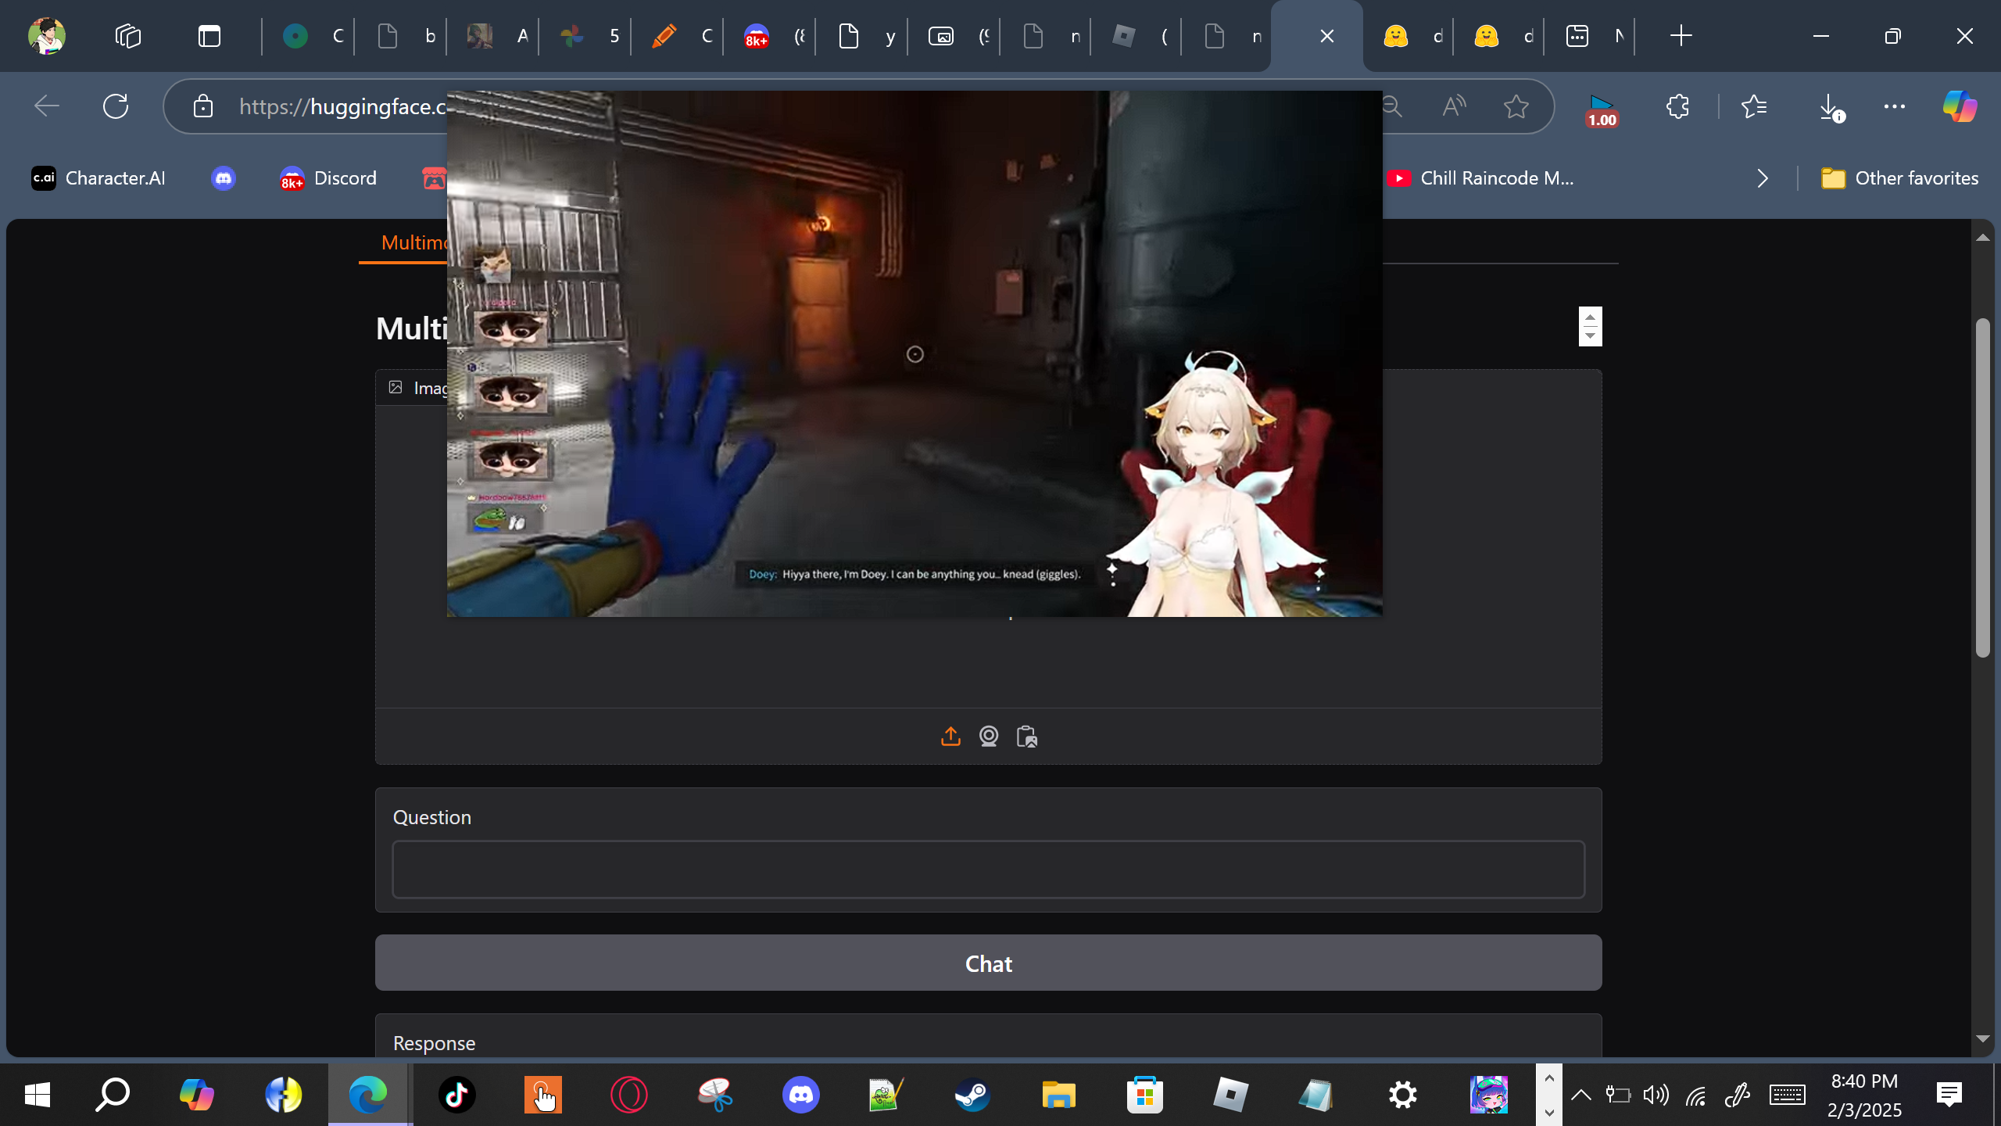Open Windows Settings gear on taskbar

click(x=1402, y=1095)
